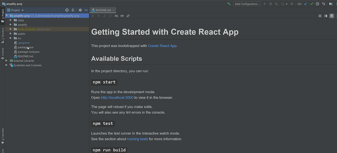Open the 2: Favorites tool window tab
This screenshot has width=337, height=153.
[3, 136]
